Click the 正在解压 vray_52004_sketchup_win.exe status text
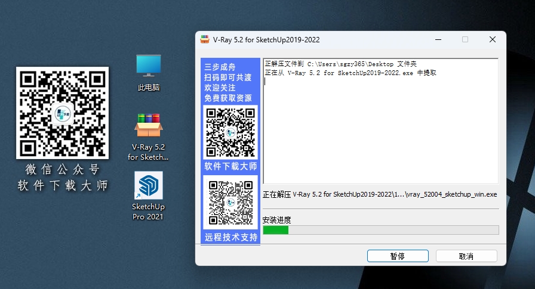This screenshot has width=535, height=289. [x=380, y=194]
